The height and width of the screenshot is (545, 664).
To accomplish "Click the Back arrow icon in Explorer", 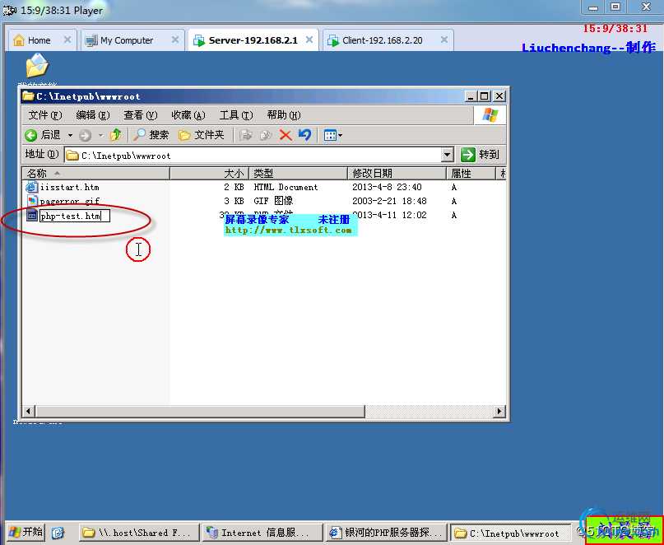I will tap(31, 135).
